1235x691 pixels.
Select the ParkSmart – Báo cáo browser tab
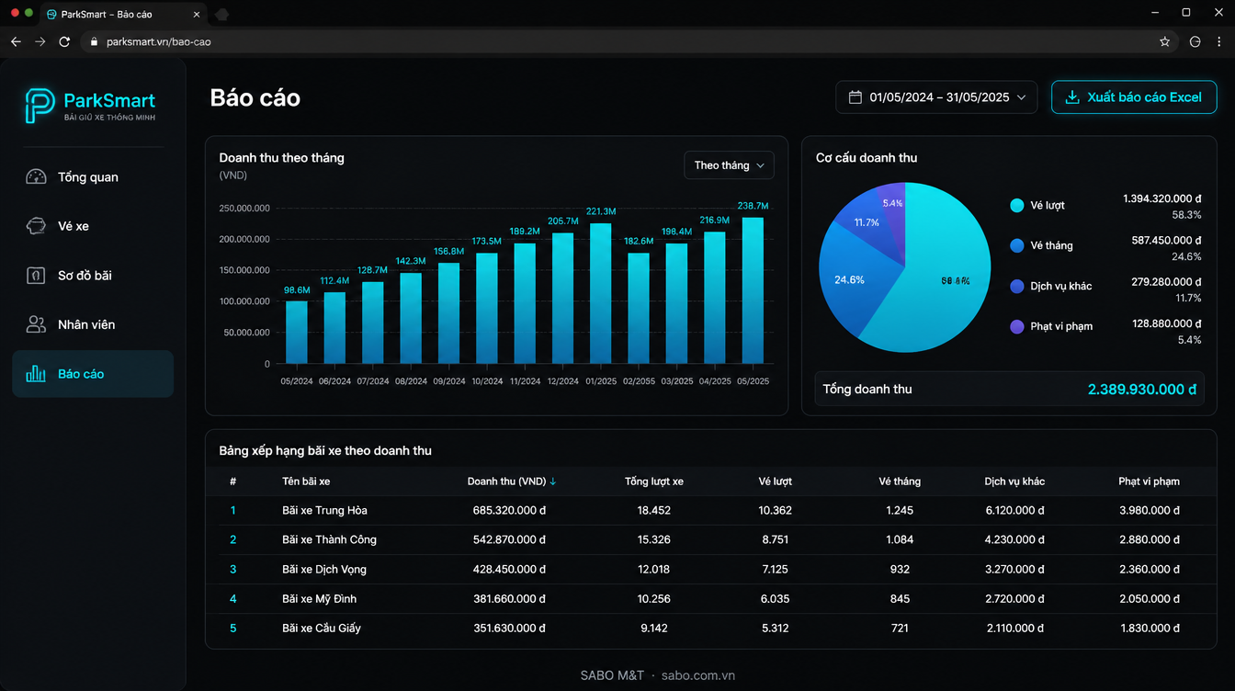(x=125, y=15)
